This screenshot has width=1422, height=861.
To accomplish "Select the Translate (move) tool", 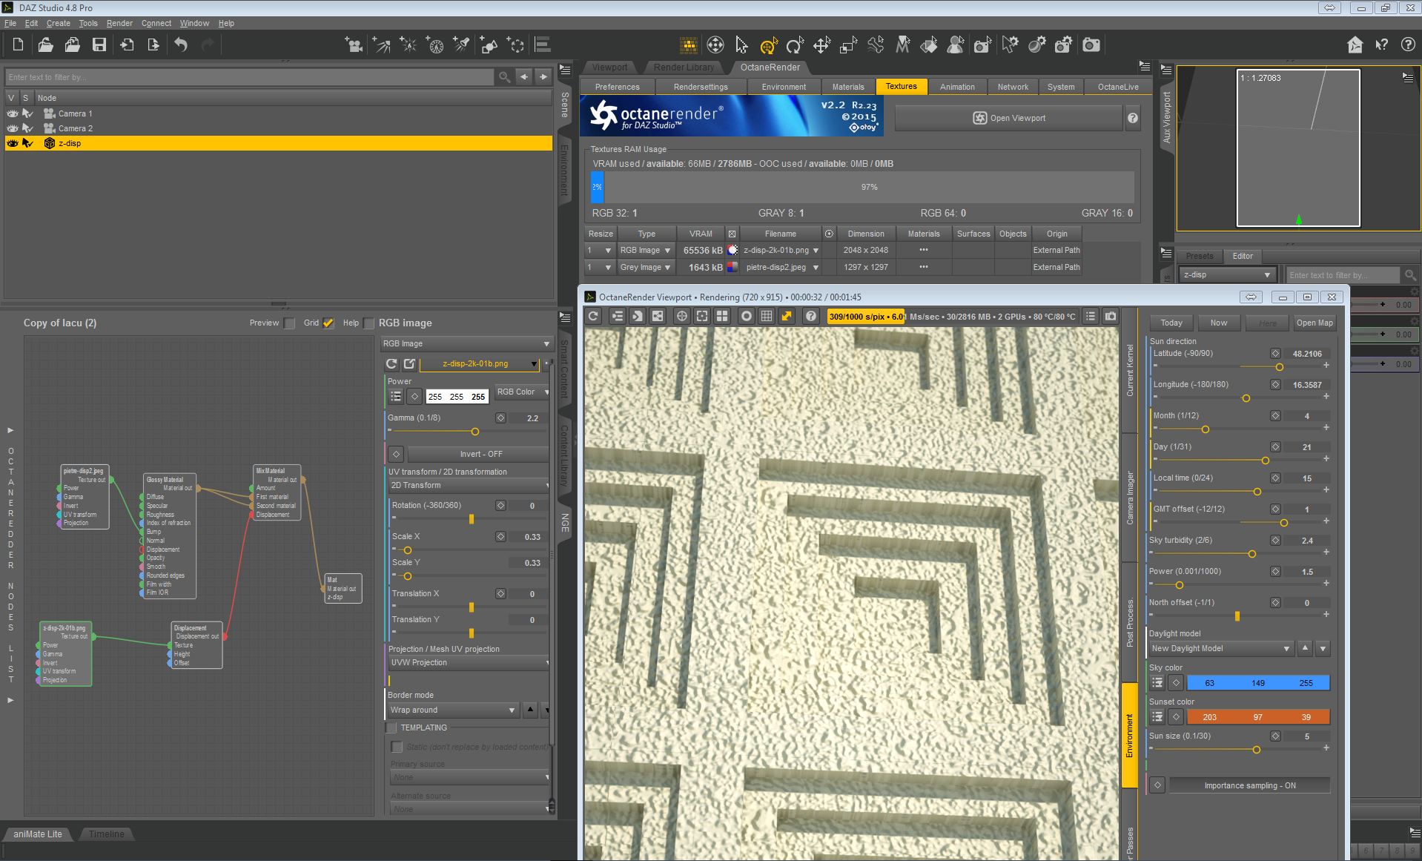I will [x=821, y=46].
